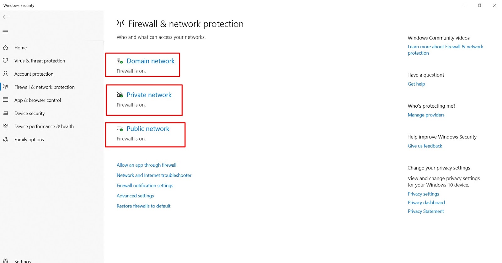This screenshot has width=502, height=263.
Task: Open Firewall & network protection sidebar item
Action: (x=44, y=87)
